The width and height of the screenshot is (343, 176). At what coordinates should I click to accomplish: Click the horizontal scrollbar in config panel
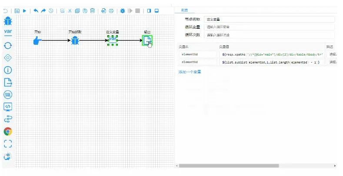tap(228, 166)
